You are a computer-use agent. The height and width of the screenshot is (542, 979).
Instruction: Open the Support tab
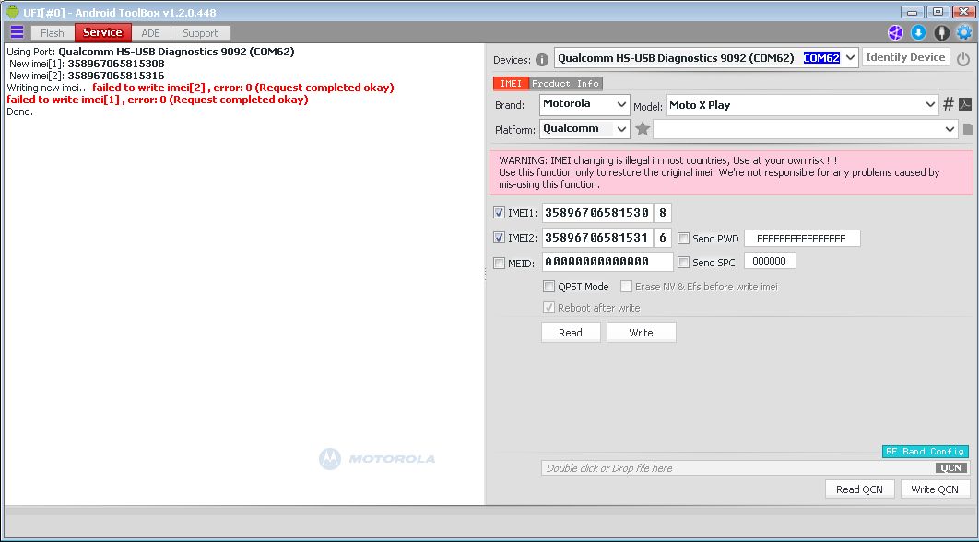pos(200,33)
